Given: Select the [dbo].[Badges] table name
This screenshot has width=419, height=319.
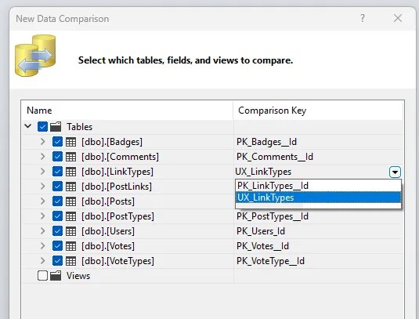Looking at the screenshot, I should click(112, 142).
